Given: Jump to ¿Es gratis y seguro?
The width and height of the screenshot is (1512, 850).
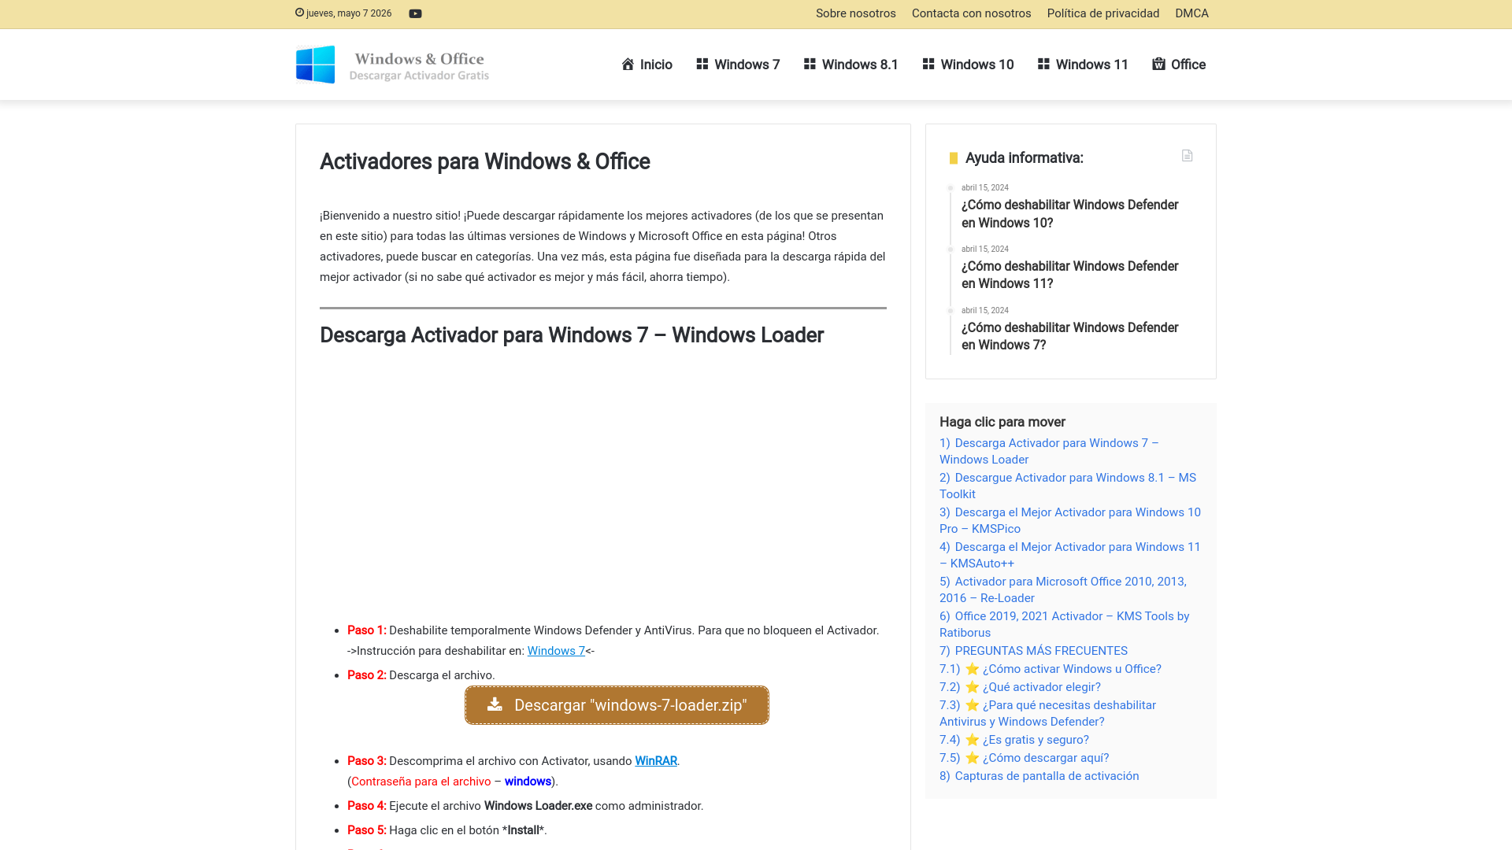Looking at the screenshot, I should [1014, 740].
